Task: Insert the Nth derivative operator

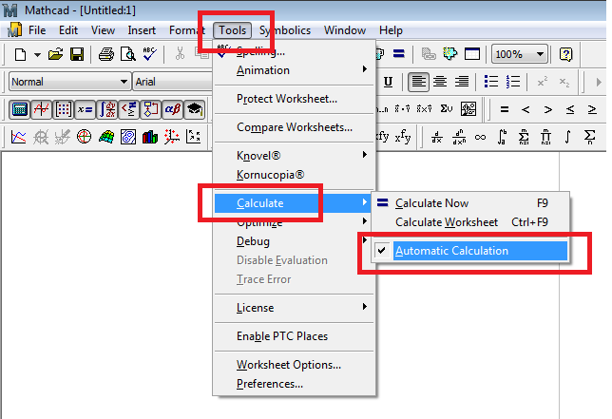Action: coord(459,138)
